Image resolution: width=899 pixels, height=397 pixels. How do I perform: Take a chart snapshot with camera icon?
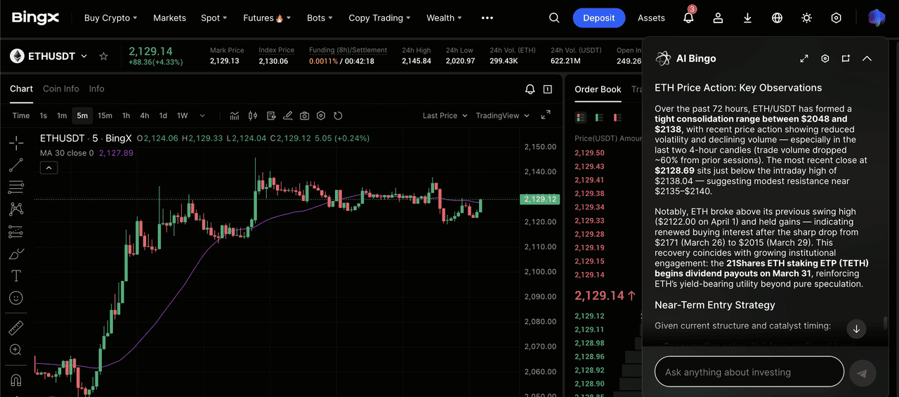point(304,116)
